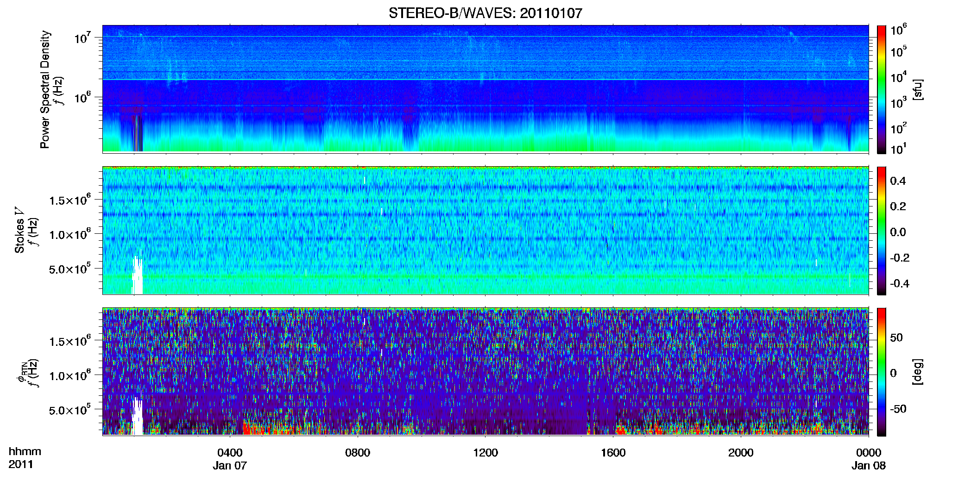Click the 1.5×10^6 tick on φ RTN panel
The image size is (971, 500).
70,341
